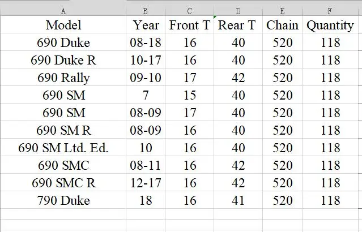Select the 690 SM Ltd. Ed. cell
This screenshot has width=362, height=232.
[x=63, y=147]
